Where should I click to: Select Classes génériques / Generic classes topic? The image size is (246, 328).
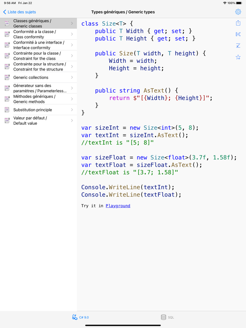pyautogui.click(x=38, y=23)
